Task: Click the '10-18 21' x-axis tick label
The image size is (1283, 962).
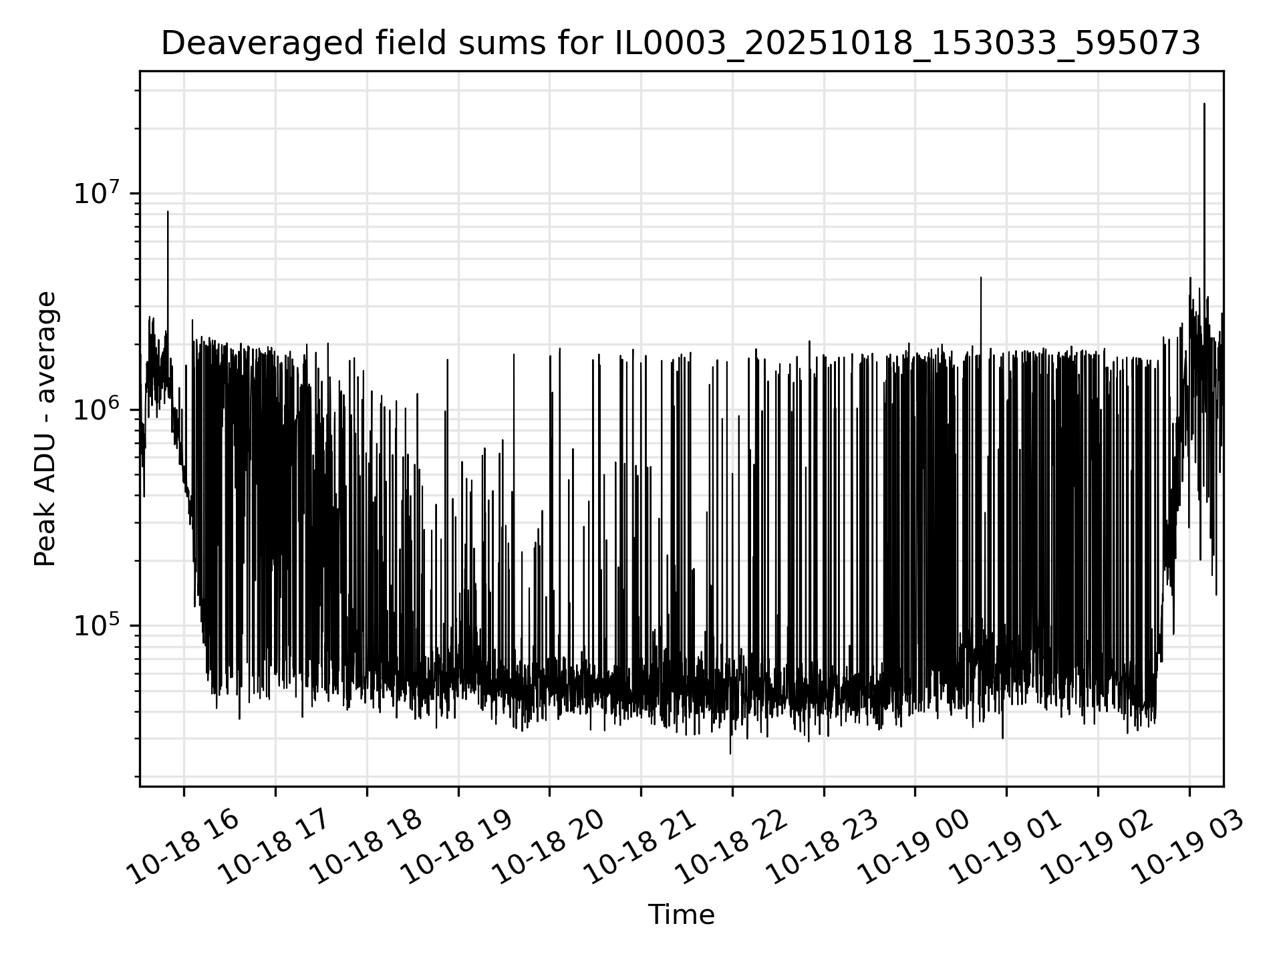Action: coord(640,847)
